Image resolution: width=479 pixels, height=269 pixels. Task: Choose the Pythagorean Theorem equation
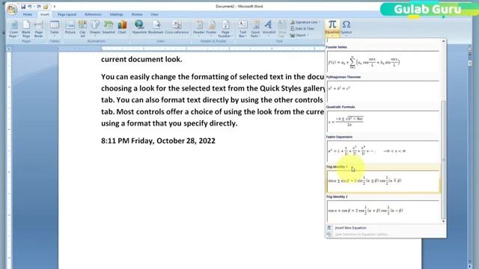coord(383,91)
